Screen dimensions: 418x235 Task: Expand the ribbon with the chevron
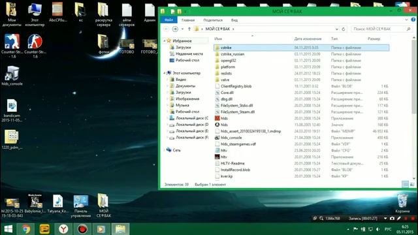[406, 20]
